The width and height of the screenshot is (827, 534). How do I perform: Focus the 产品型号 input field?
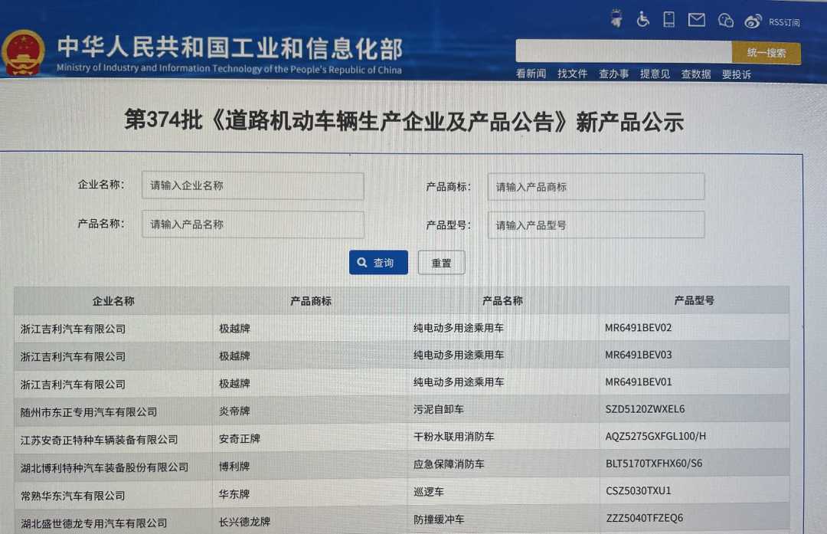pos(596,225)
